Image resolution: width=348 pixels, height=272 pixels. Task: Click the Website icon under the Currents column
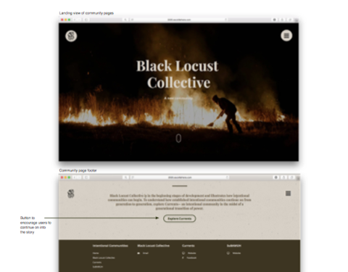point(183,253)
